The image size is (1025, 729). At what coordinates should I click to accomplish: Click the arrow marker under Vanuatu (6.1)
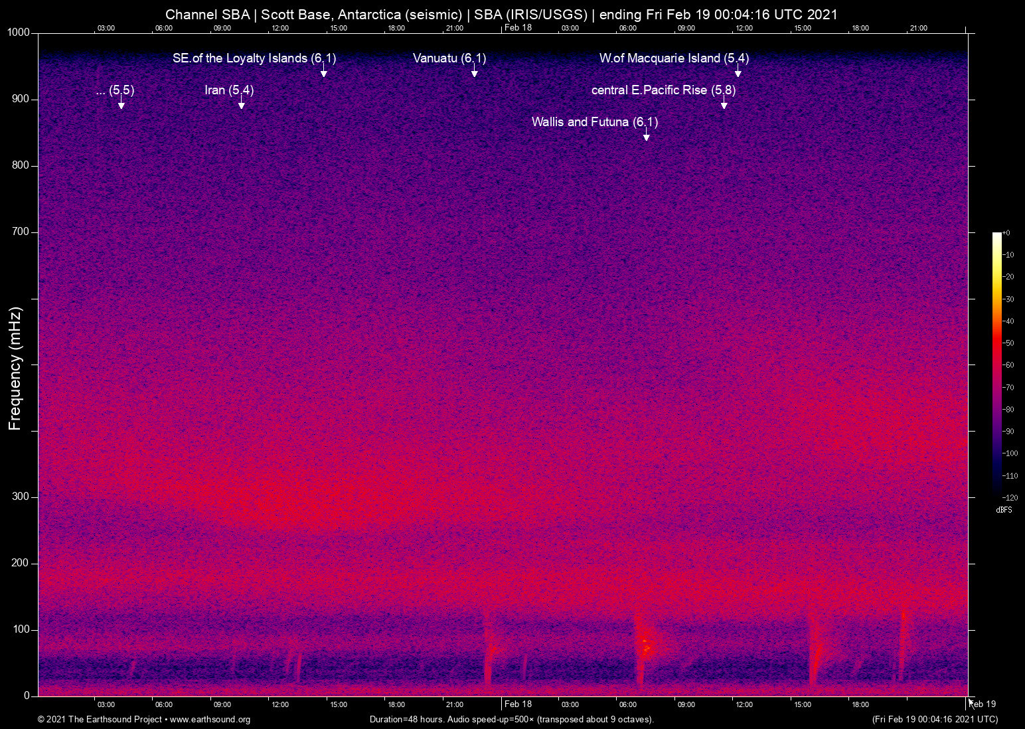point(474,73)
